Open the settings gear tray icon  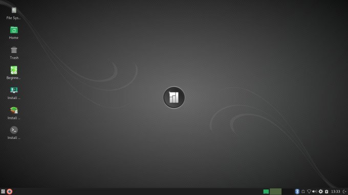click(321, 191)
